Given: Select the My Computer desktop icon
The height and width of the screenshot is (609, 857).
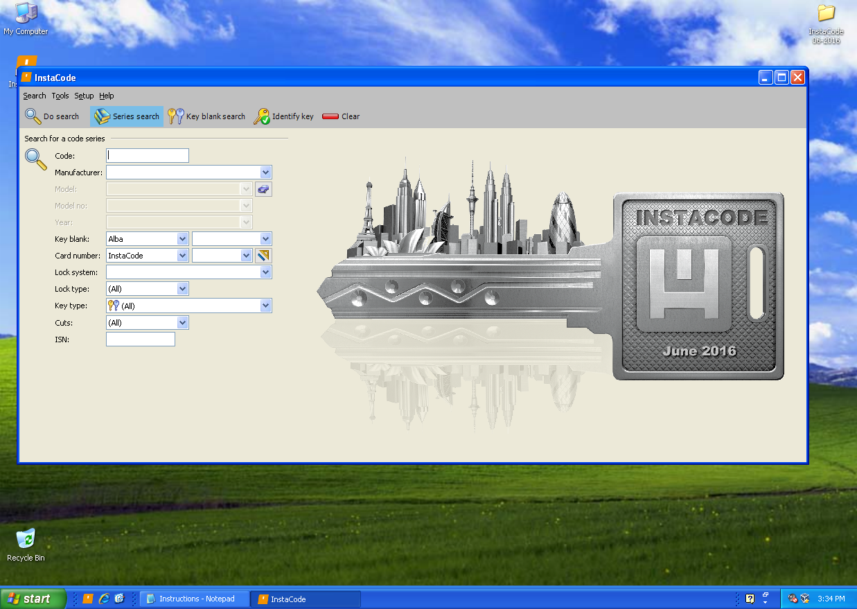Looking at the screenshot, I should pyautogui.click(x=26, y=19).
